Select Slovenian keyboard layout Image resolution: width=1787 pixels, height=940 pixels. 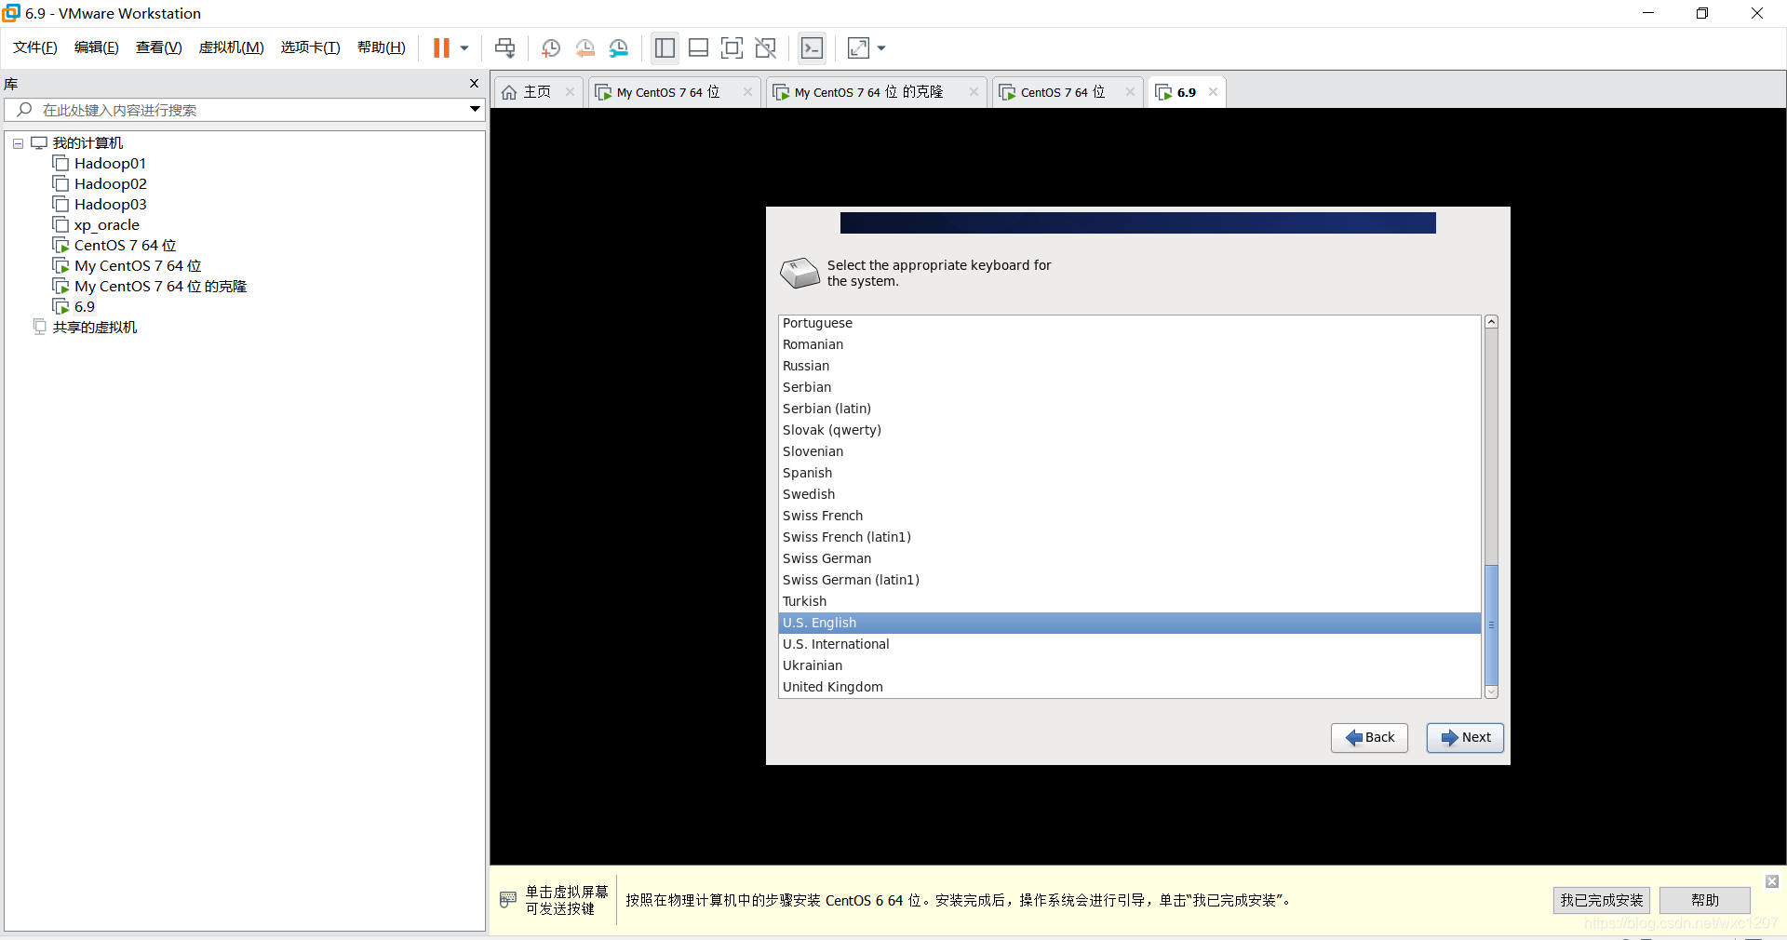click(x=1129, y=451)
